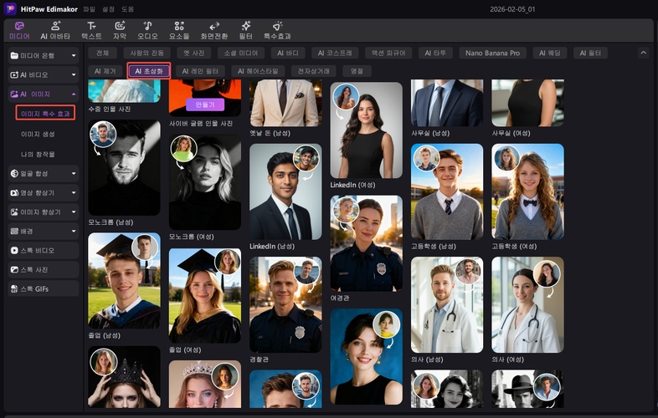This screenshot has height=418, width=658.
Task: Click the 만들기 (Create) button
Action: [x=204, y=104]
